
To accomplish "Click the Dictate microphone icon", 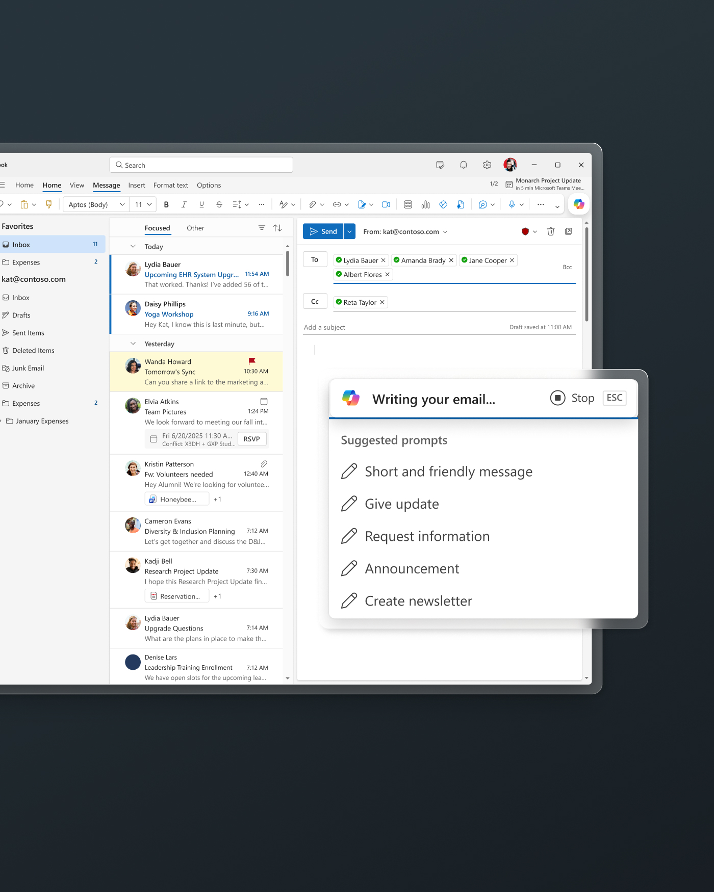I will pyautogui.click(x=512, y=204).
